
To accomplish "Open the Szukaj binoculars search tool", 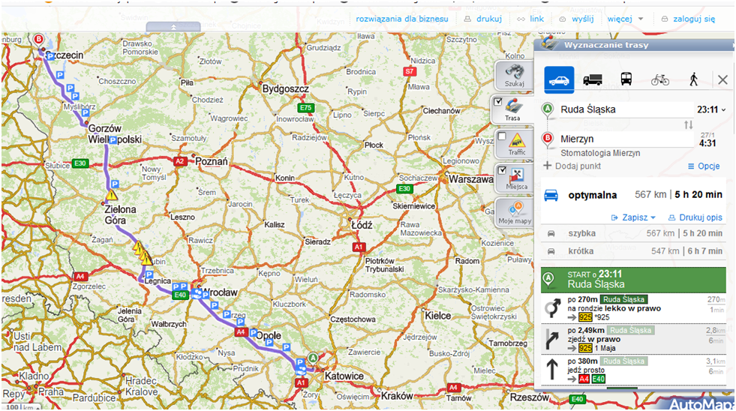I will (515, 75).
